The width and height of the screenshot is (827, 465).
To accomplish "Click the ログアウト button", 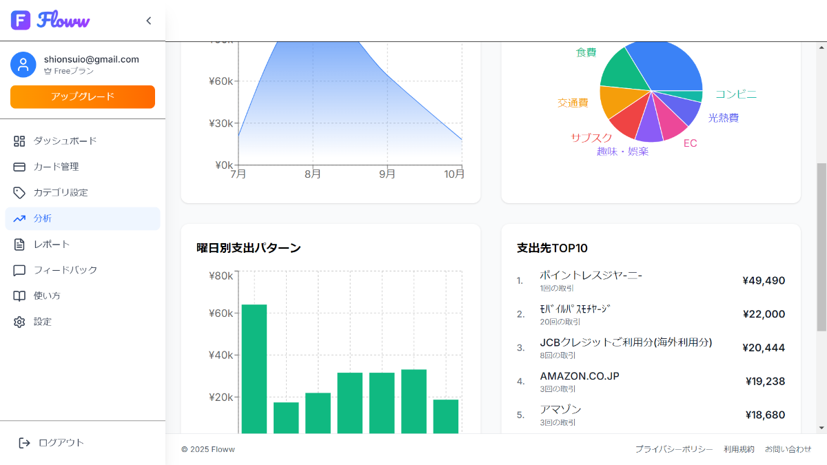I will [x=52, y=442].
